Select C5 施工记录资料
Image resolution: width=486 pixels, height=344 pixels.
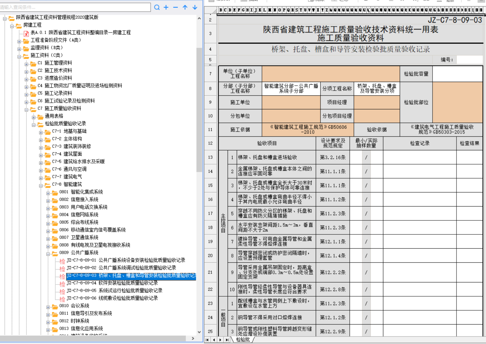(x=55, y=93)
